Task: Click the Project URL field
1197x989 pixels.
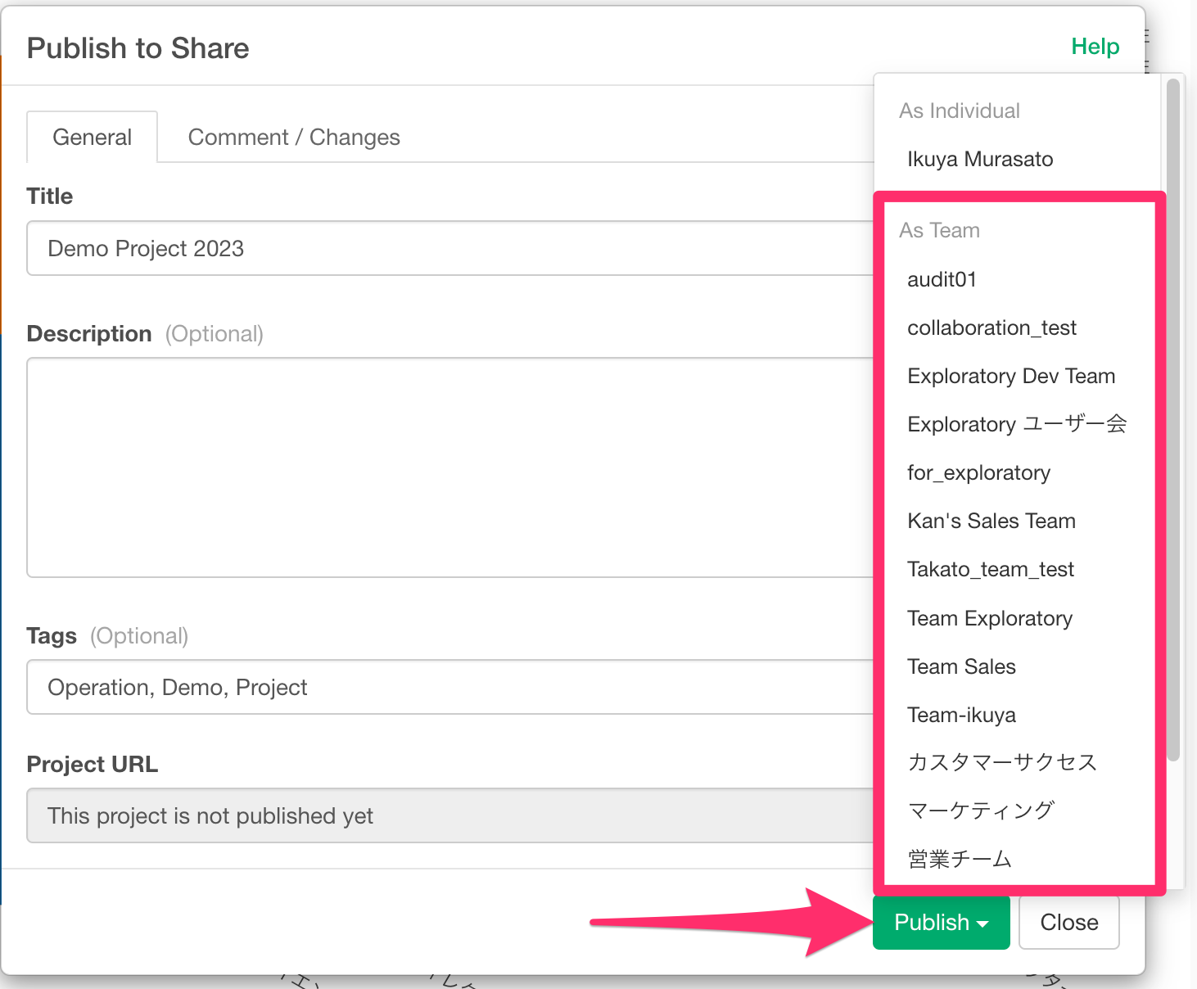Action: click(x=450, y=816)
